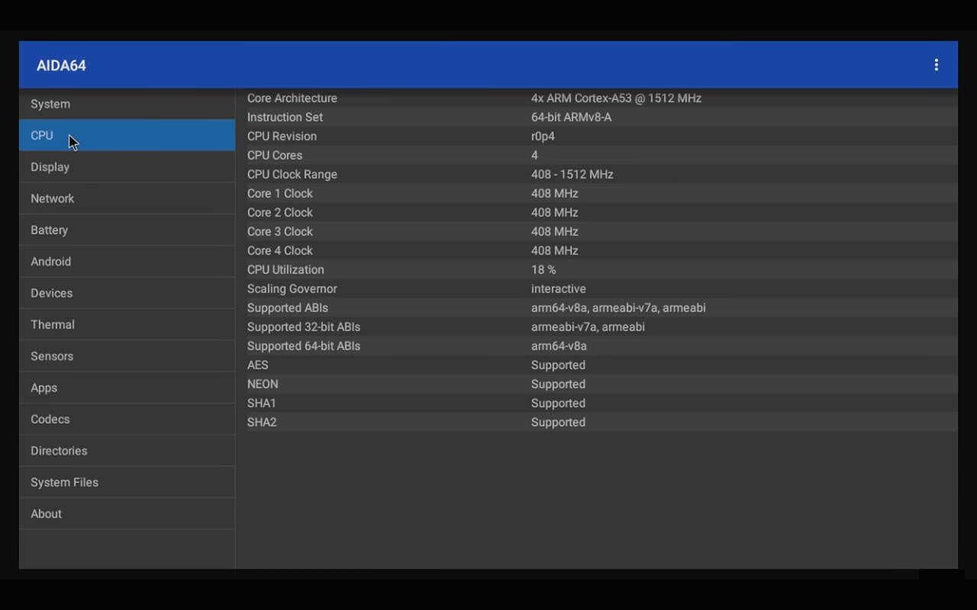This screenshot has width=977, height=610.
Task: Select the Supported 32-bit ABIs row label
Action: pyautogui.click(x=303, y=327)
